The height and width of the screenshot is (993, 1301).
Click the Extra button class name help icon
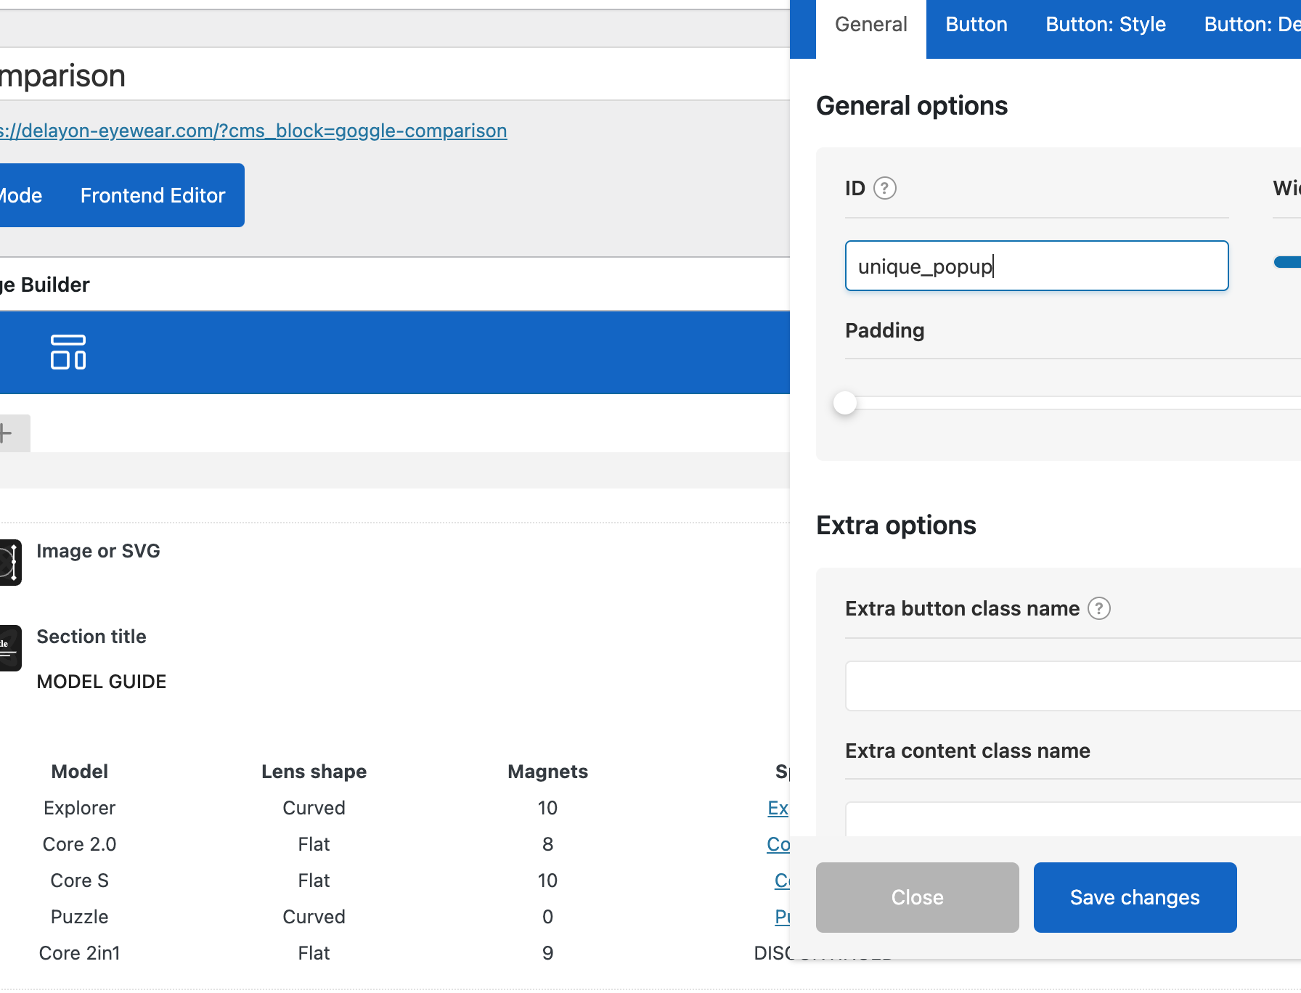click(x=1099, y=608)
